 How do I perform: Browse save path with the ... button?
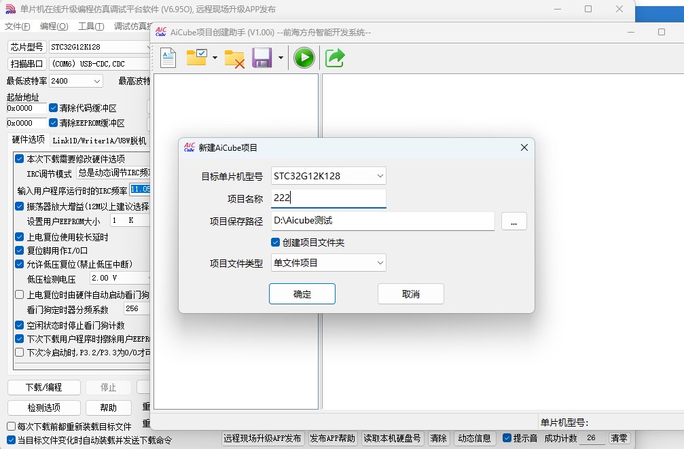(x=514, y=221)
